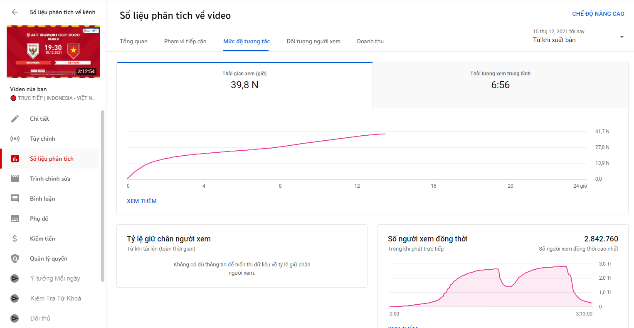Open the Đối tượng người xem tab

pos(313,41)
